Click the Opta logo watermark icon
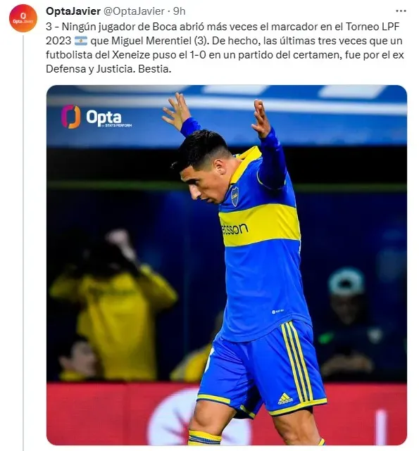 click(71, 116)
